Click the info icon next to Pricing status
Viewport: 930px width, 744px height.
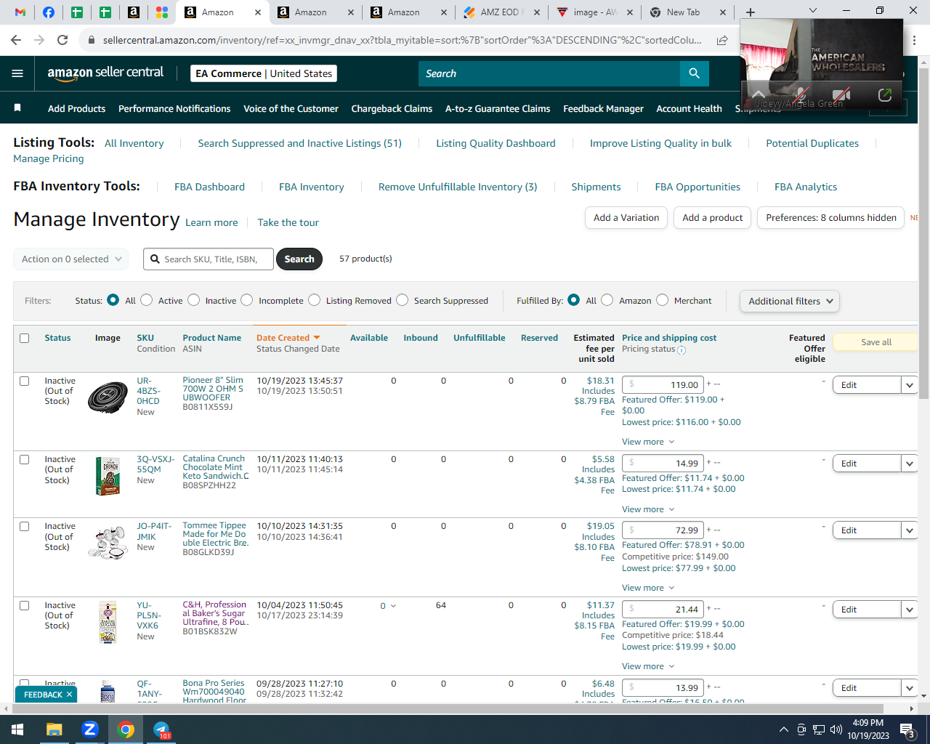pyautogui.click(x=682, y=349)
